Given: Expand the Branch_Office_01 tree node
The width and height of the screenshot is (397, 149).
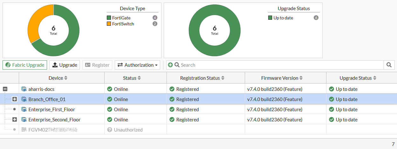Looking at the screenshot, I should click(x=15, y=99).
